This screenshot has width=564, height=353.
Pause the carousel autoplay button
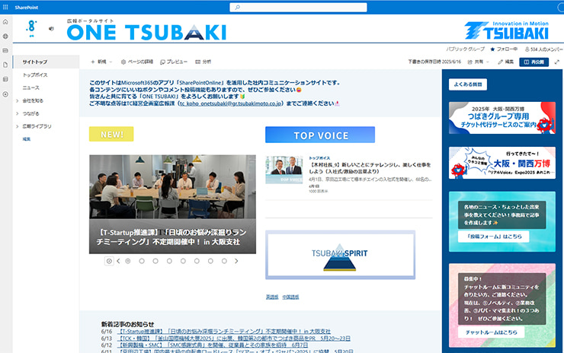click(x=109, y=261)
